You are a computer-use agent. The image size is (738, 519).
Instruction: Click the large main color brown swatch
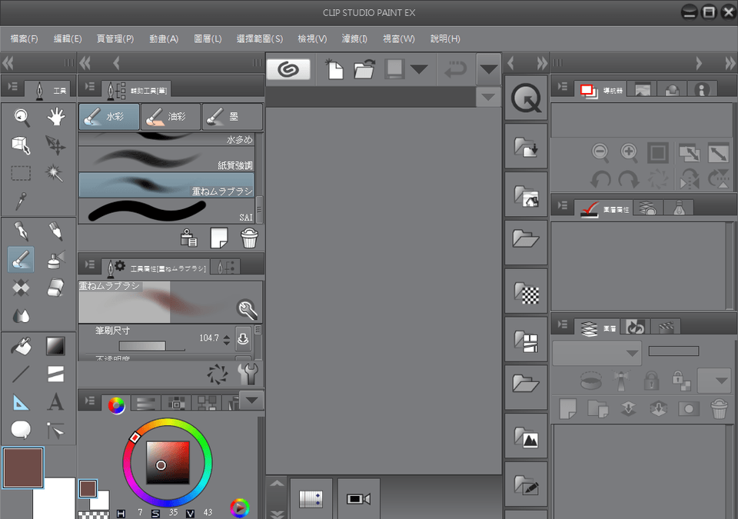point(23,467)
